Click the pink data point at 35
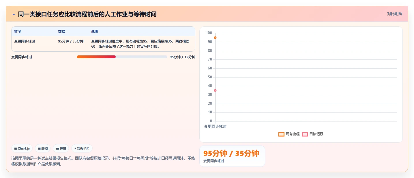 pos(215,90)
